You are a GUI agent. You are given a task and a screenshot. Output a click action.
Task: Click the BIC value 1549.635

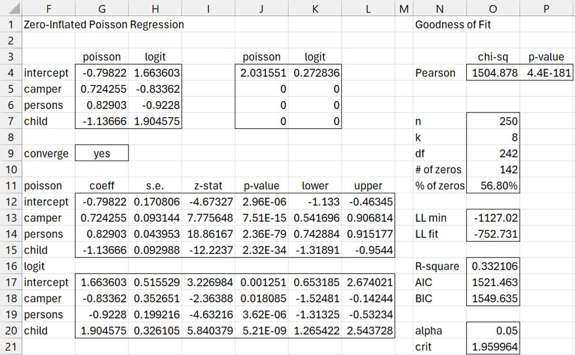(494, 299)
